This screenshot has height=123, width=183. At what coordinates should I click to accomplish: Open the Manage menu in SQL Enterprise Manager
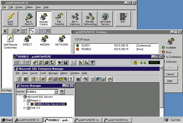coord(53,73)
